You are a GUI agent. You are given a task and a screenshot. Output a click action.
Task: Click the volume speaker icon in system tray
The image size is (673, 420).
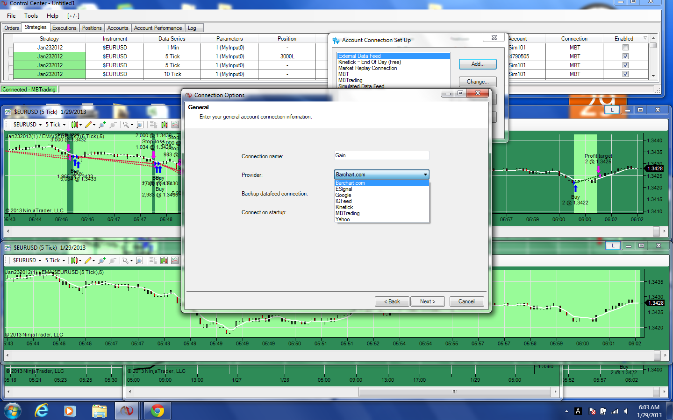click(x=626, y=411)
